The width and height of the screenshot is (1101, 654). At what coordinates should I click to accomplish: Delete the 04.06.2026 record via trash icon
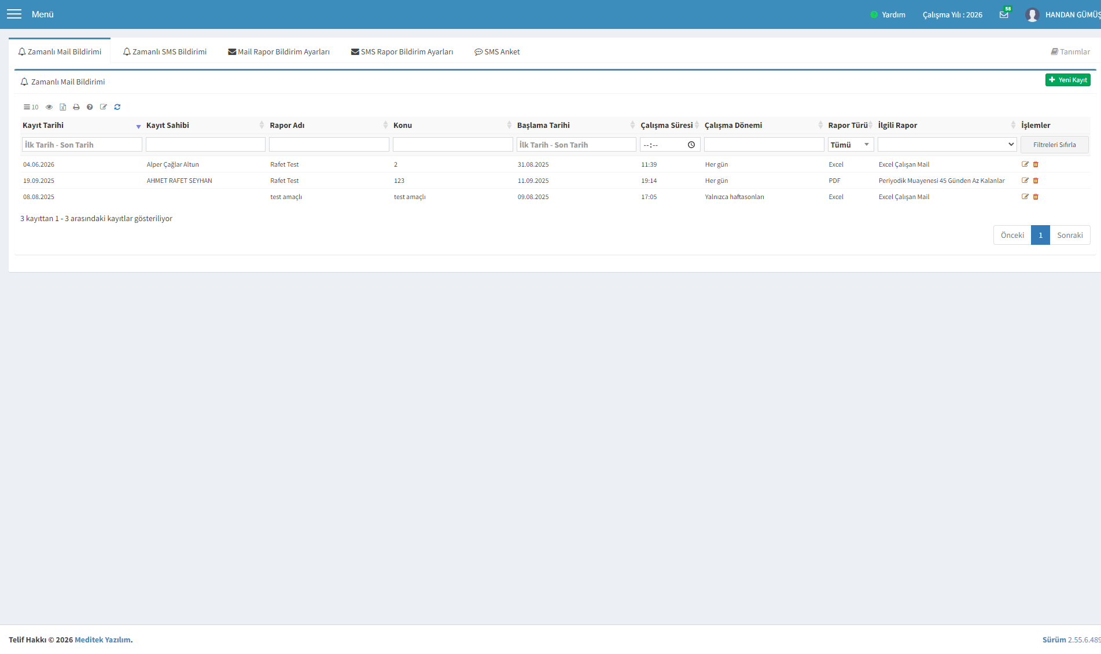1036,164
